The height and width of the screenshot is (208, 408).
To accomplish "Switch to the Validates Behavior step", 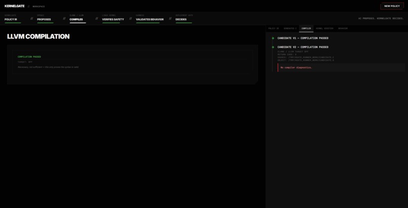I will pos(150,18).
